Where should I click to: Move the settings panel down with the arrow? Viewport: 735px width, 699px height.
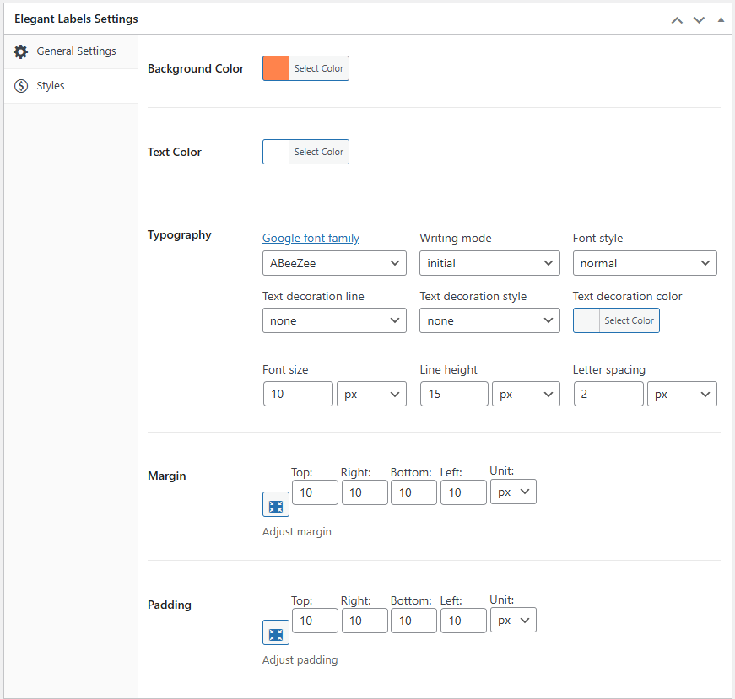(699, 19)
